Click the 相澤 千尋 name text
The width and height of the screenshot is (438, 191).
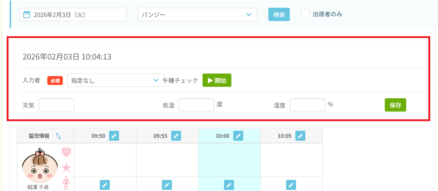click(x=38, y=187)
